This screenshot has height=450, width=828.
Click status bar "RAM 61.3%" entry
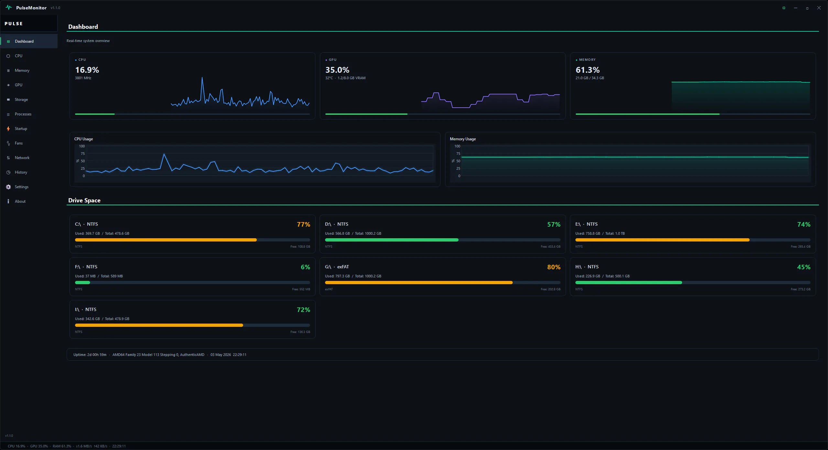[x=62, y=446]
